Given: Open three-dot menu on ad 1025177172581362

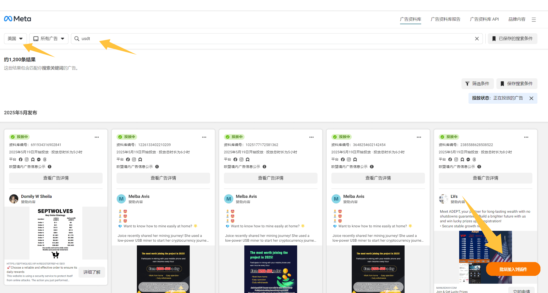Looking at the screenshot, I should 311,137.
